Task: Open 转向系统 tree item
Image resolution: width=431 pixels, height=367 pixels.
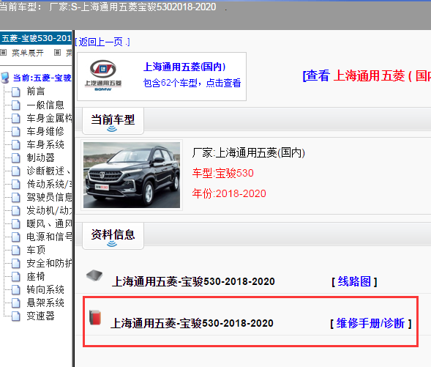Action: coord(45,289)
